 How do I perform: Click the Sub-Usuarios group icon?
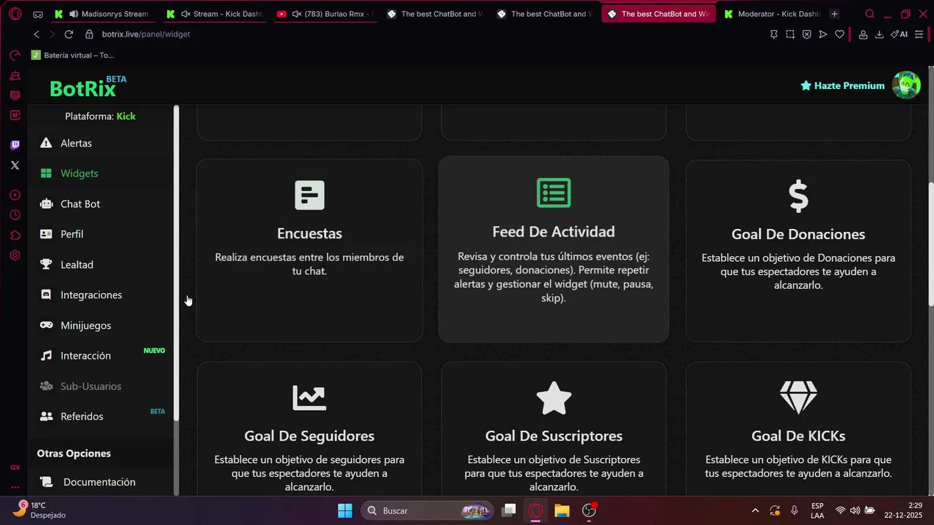tap(46, 386)
